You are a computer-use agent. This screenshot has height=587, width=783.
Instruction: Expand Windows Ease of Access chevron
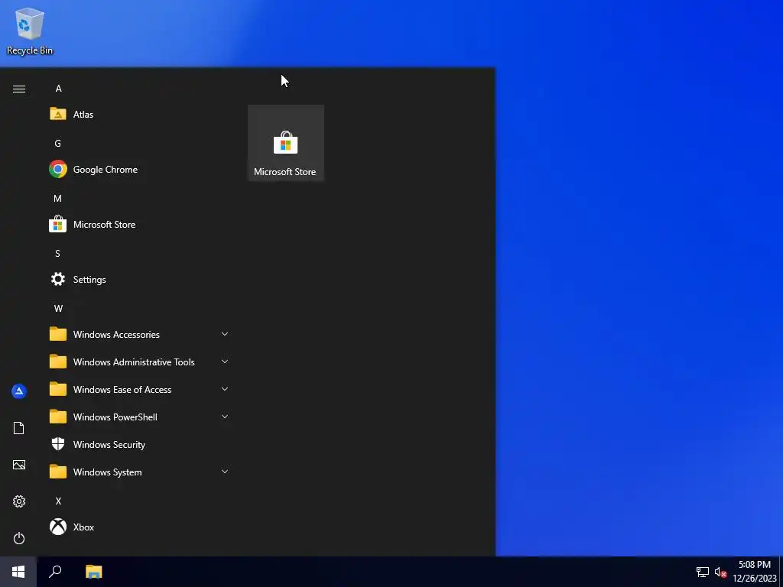pyautogui.click(x=225, y=389)
